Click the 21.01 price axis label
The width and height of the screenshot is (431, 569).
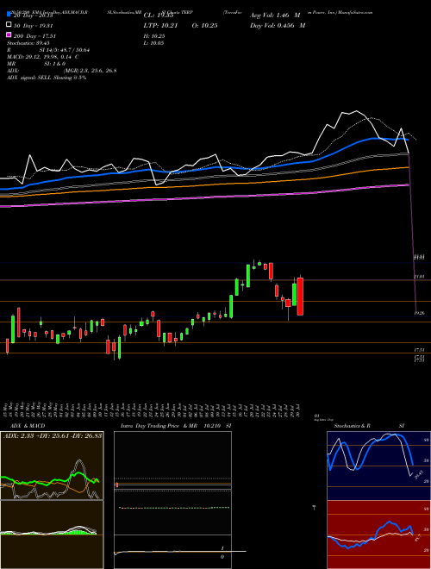click(420, 277)
